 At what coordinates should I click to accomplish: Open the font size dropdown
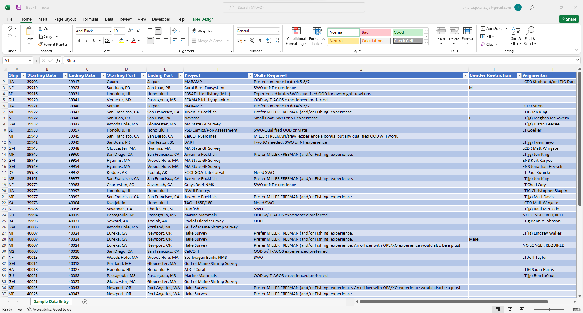pyautogui.click(x=124, y=31)
